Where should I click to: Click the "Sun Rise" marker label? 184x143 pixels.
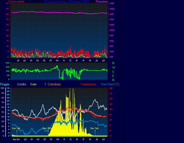(47, 128)
